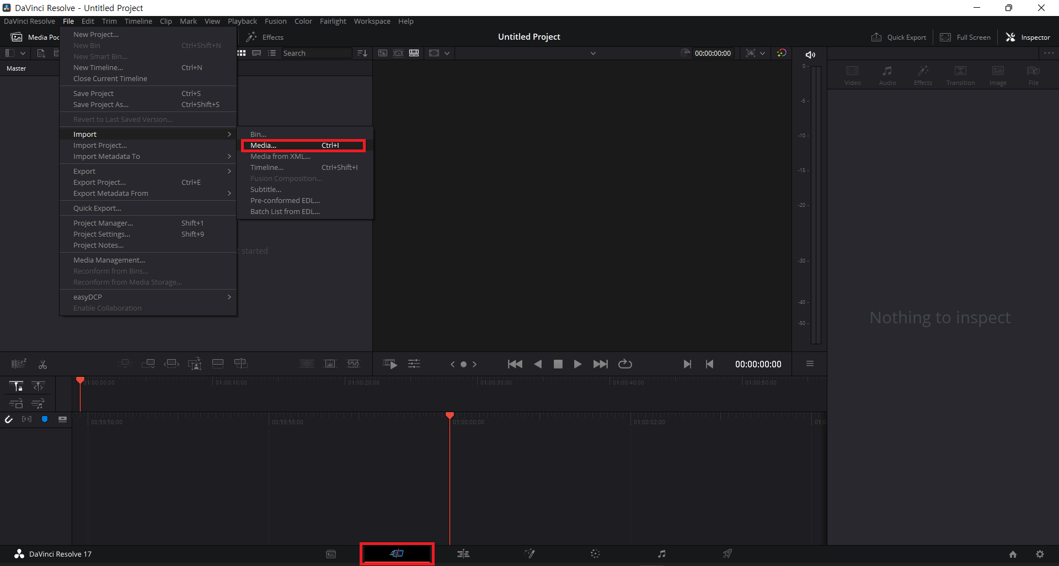This screenshot has height=566, width=1059.
Task: Click the Inspector File tab icon
Action: (1034, 75)
